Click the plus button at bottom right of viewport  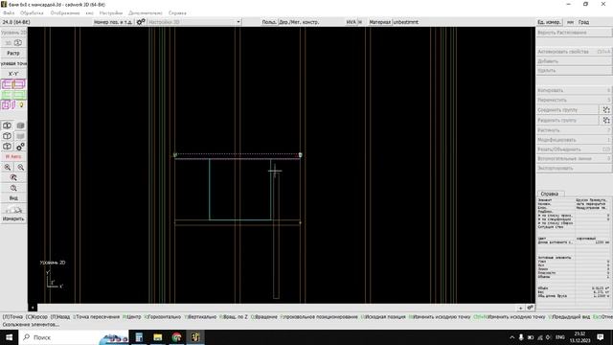click(520, 308)
